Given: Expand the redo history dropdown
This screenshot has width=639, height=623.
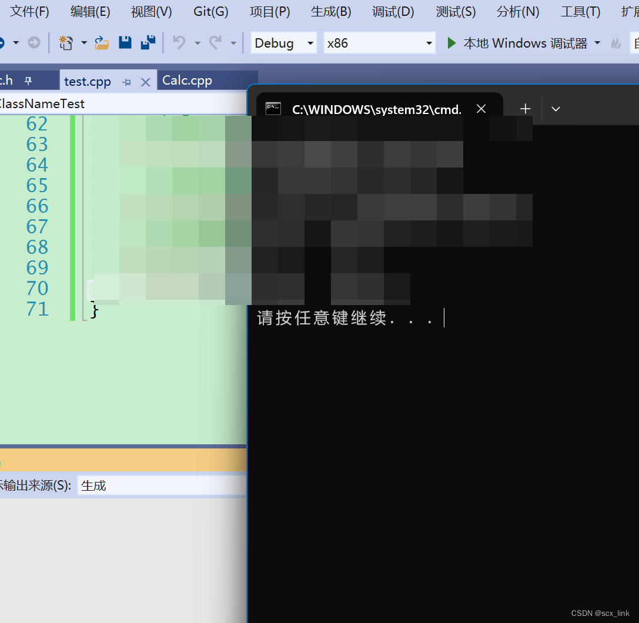Looking at the screenshot, I should click(233, 43).
